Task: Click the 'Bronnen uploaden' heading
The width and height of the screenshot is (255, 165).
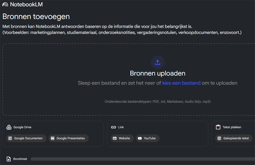Action: click(157, 73)
